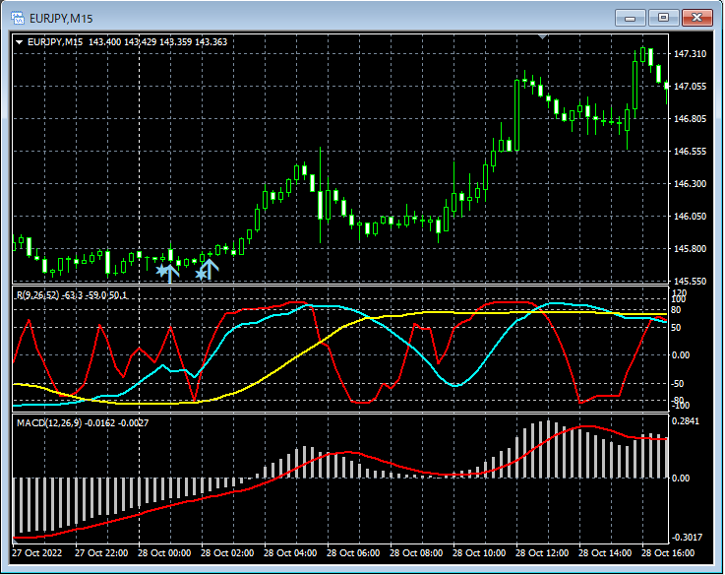Click the 147.310 price scale label

coord(693,54)
